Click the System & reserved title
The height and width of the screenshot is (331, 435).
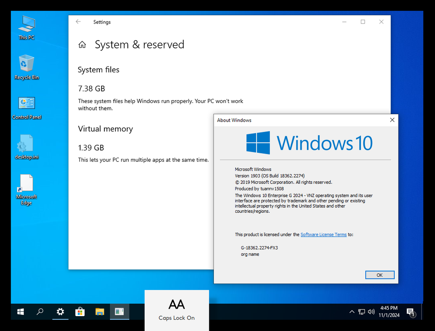coord(140,45)
